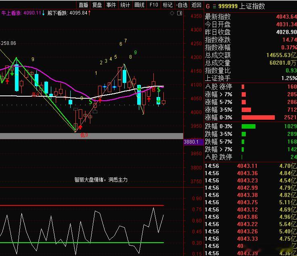297x256 pixels.
Task: Click the tick row with price 4043.11
Action: 251,166
